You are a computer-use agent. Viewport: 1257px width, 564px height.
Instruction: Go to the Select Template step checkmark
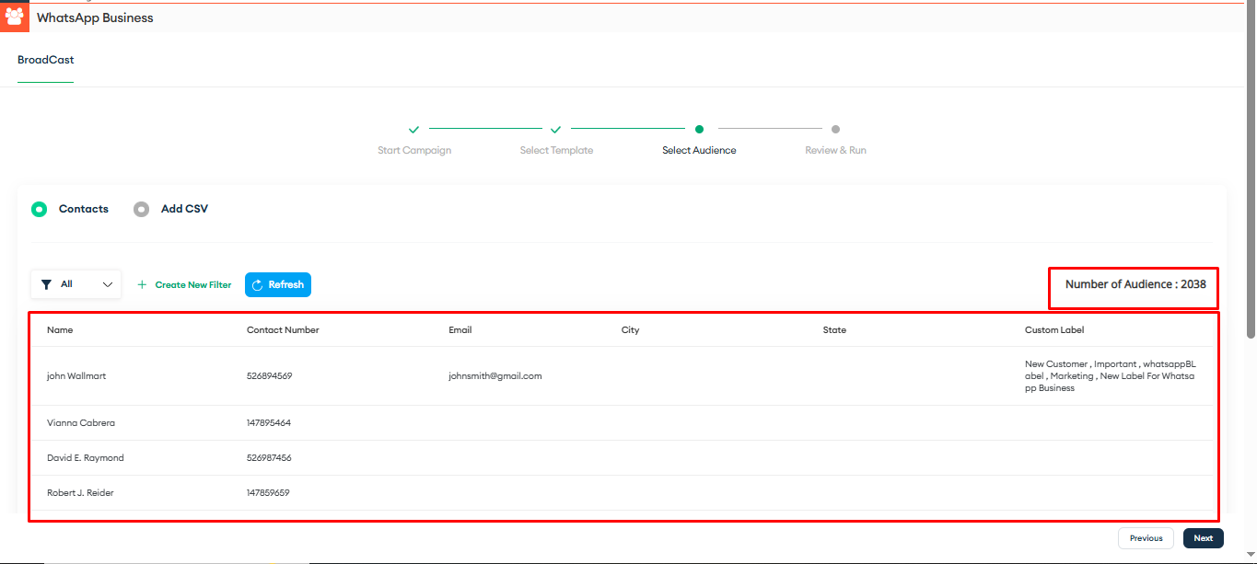tap(556, 129)
